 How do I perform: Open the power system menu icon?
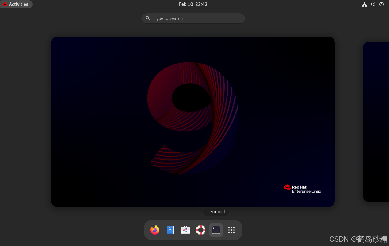pyautogui.click(x=382, y=4)
